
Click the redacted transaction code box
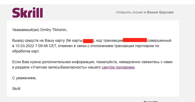(x=135, y=40)
